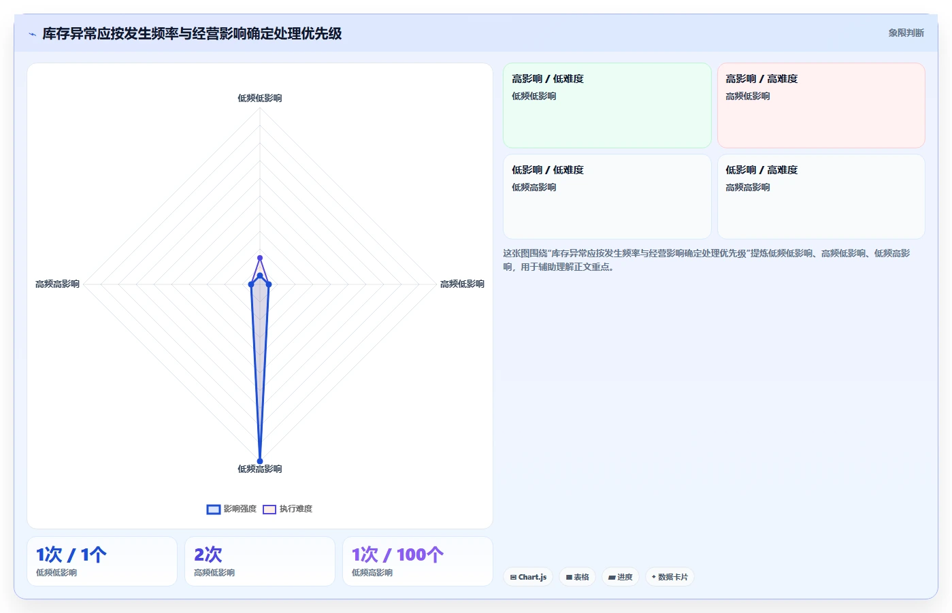The image size is (952, 613).
Task: Click the blue 影响强度 legend swatch
Action: coord(214,509)
